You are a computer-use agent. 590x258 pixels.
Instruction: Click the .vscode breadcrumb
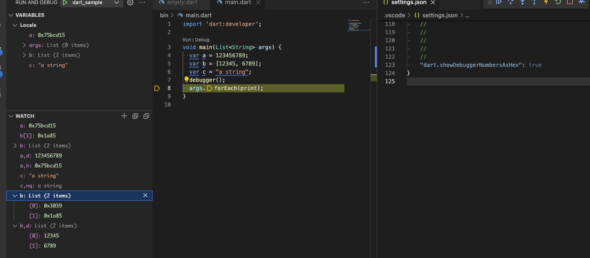pyautogui.click(x=395, y=15)
